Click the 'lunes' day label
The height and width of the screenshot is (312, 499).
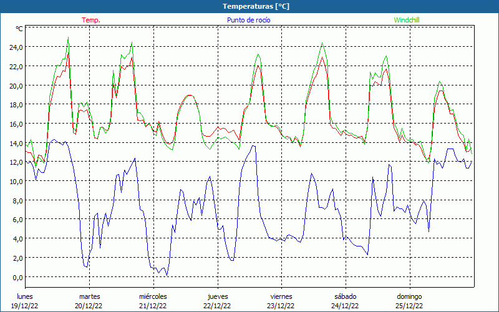click(x=25, y=296)
